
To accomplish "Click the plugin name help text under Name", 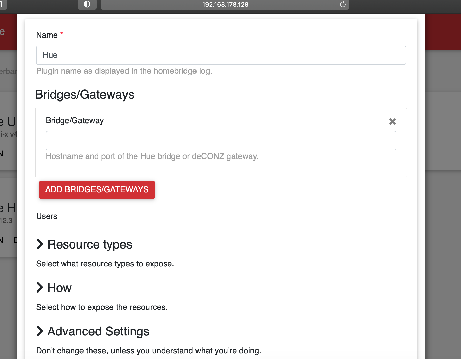I will point(124,71).
